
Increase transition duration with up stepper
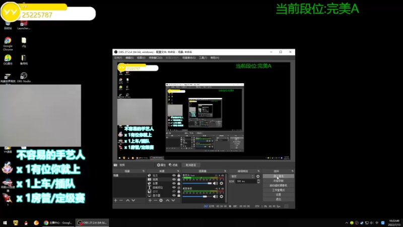pos(258,180)
